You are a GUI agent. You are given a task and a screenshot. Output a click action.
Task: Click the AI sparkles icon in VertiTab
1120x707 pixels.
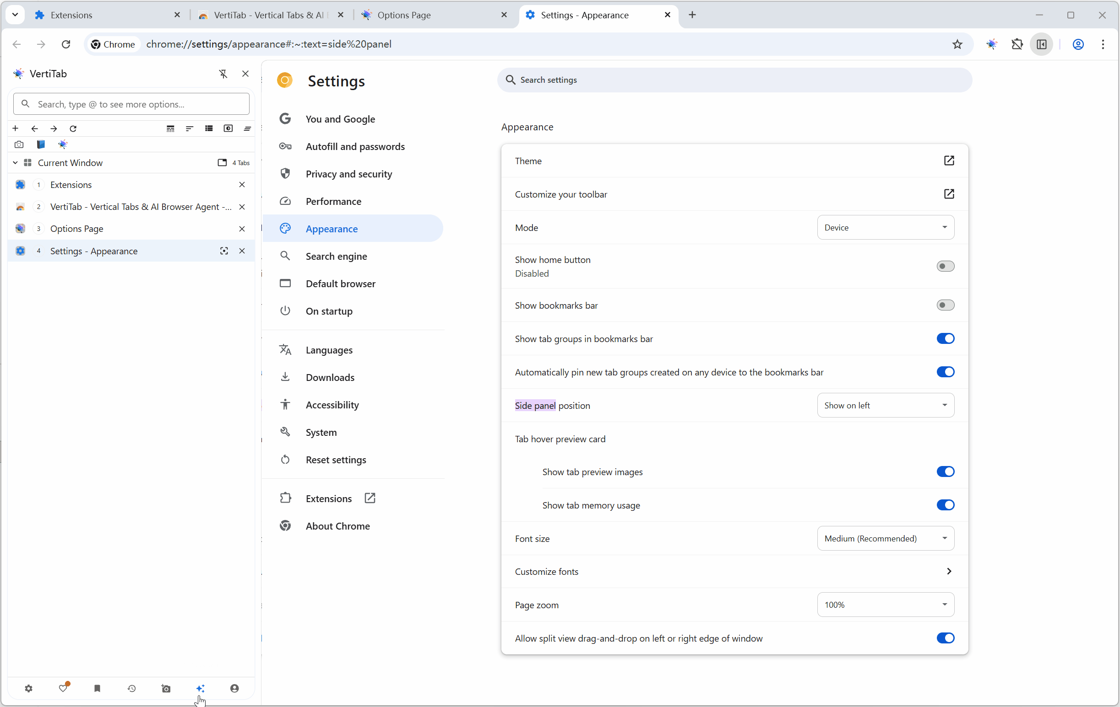coord(201,688)
